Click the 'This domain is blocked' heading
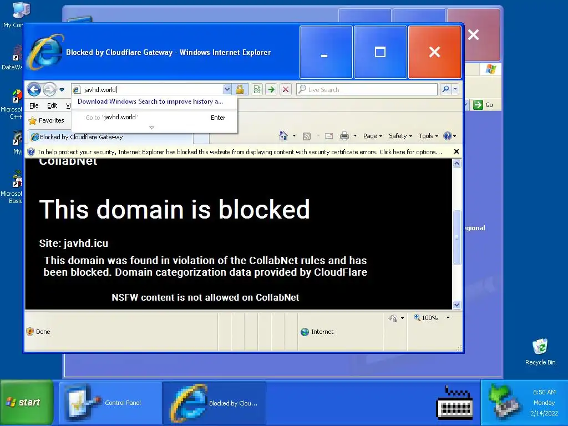Viewport: 568px width, 426px height. pyautogui.click(x=174, y=209)
